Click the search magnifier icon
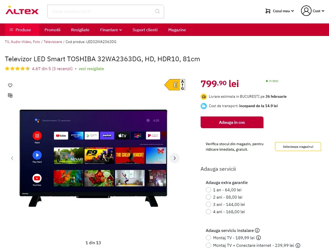The width and height of the screenshot is (329, 252). pos(157,11)
